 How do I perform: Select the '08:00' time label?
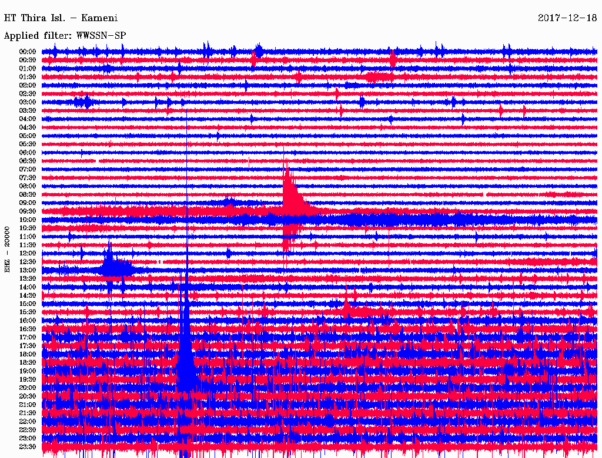pos(28,186)
